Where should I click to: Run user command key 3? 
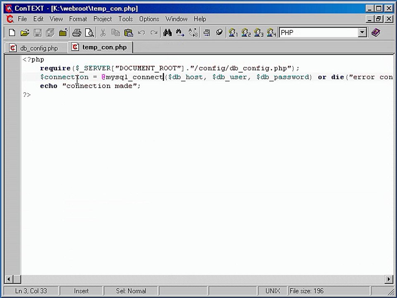(x=258, y=33)
